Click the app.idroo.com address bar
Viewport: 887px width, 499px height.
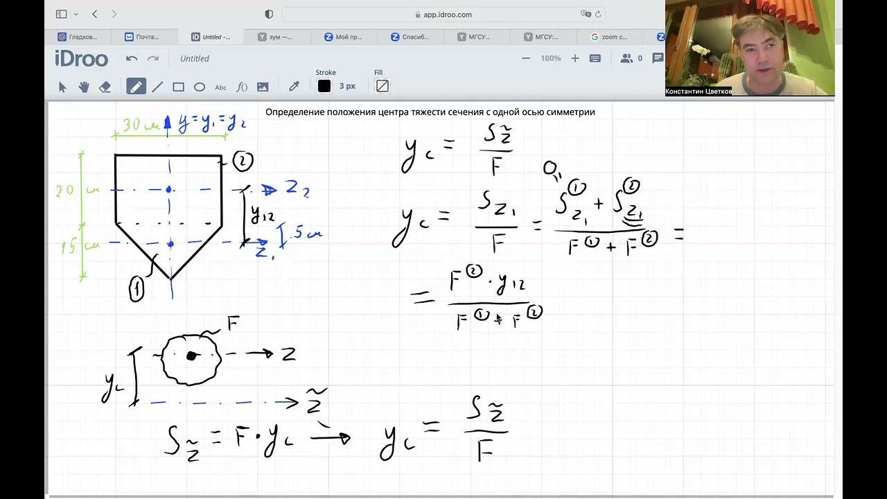pyautogui.click(x=443, y=14)
